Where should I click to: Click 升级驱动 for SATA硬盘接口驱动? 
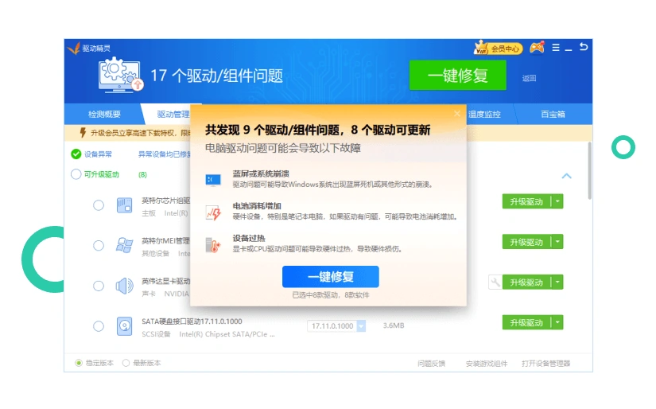coord(526,322)
